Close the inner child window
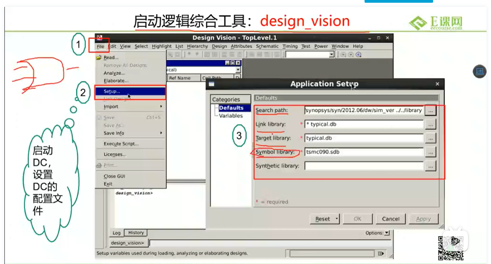This screenshot has width=491, height=264. (238, 63)
